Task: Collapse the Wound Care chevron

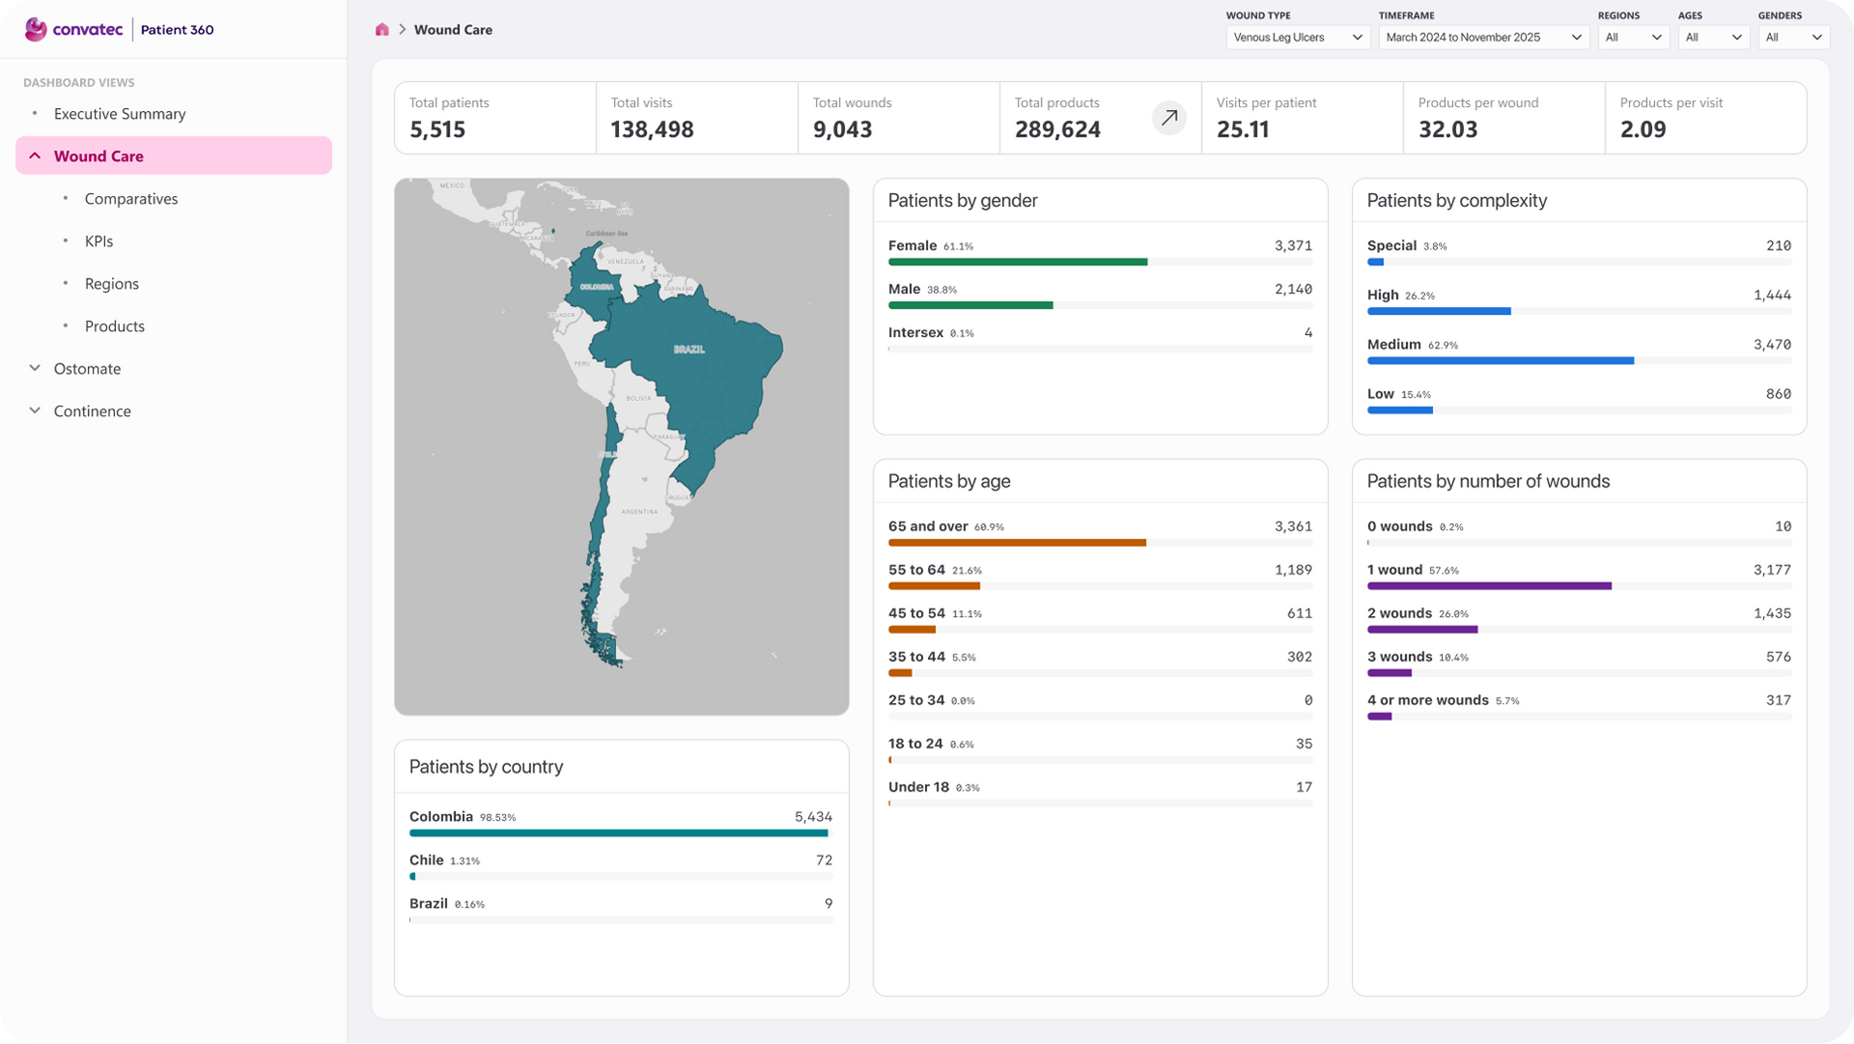Action: (x=35, y=155)
